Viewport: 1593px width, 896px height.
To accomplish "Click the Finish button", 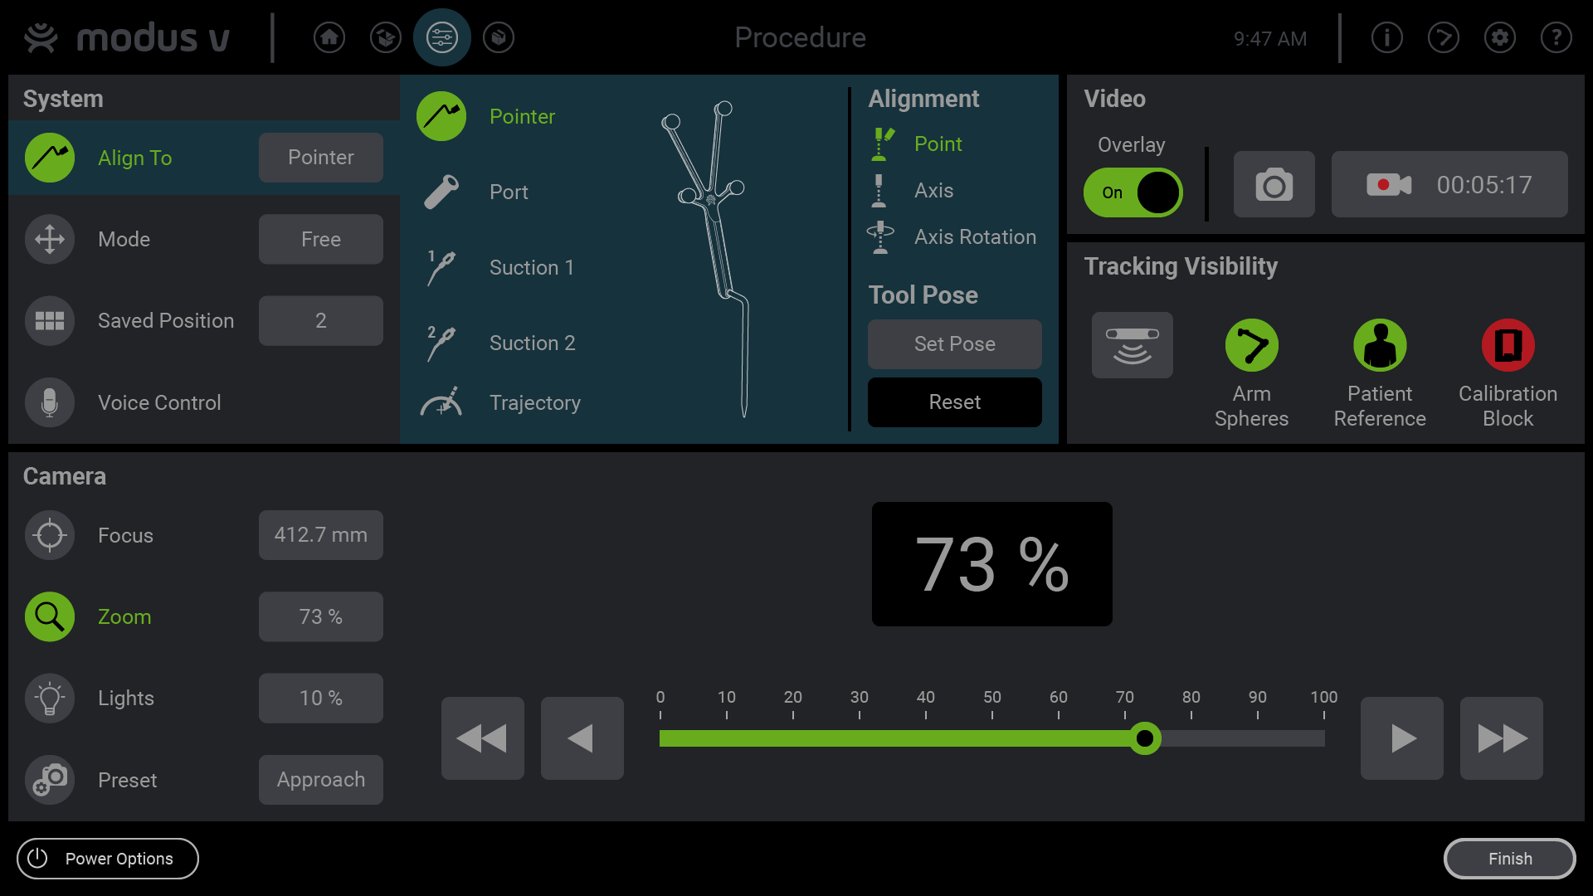I will (x=1509, y=859).
